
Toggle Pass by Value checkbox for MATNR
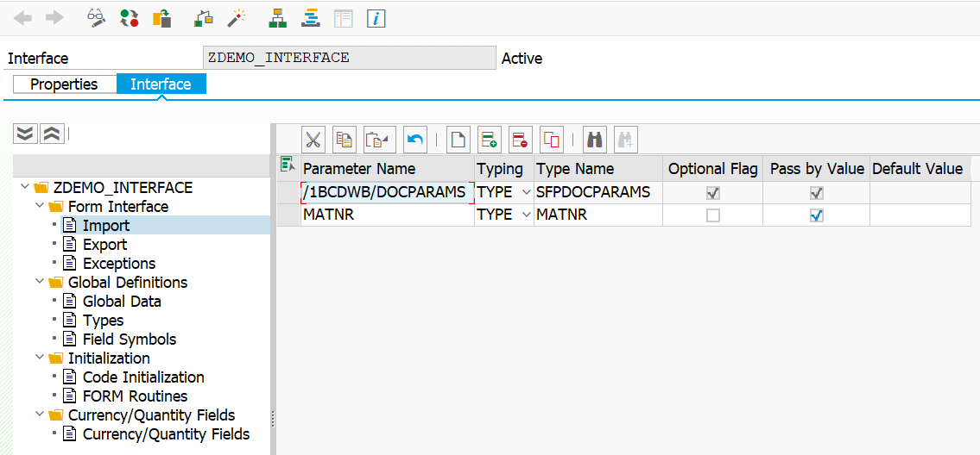pos(816,215)
